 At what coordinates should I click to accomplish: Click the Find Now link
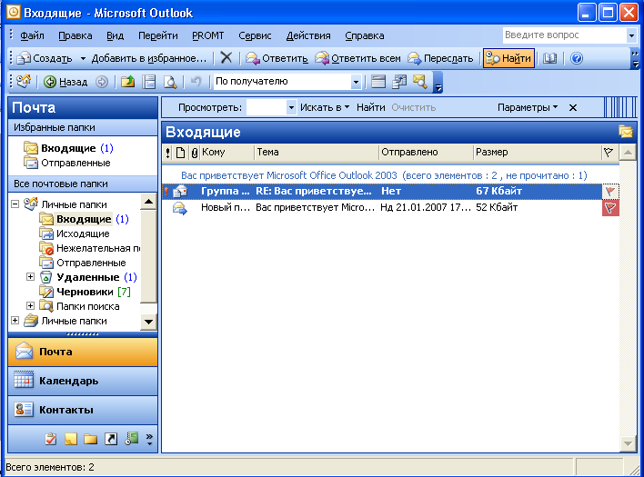pyautogui.click(x=370, y=107)
